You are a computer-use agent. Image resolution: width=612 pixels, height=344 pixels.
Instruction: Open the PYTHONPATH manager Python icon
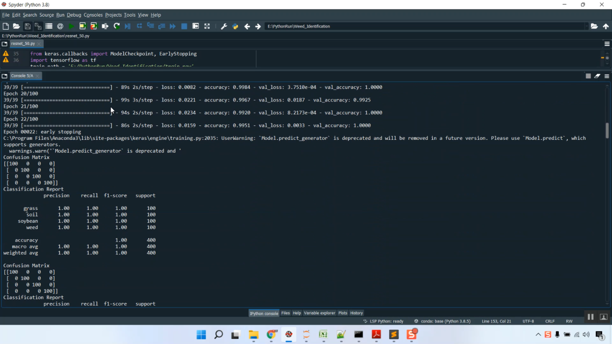[235, 26]
